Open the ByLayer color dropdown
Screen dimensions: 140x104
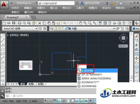coord(136,28)
